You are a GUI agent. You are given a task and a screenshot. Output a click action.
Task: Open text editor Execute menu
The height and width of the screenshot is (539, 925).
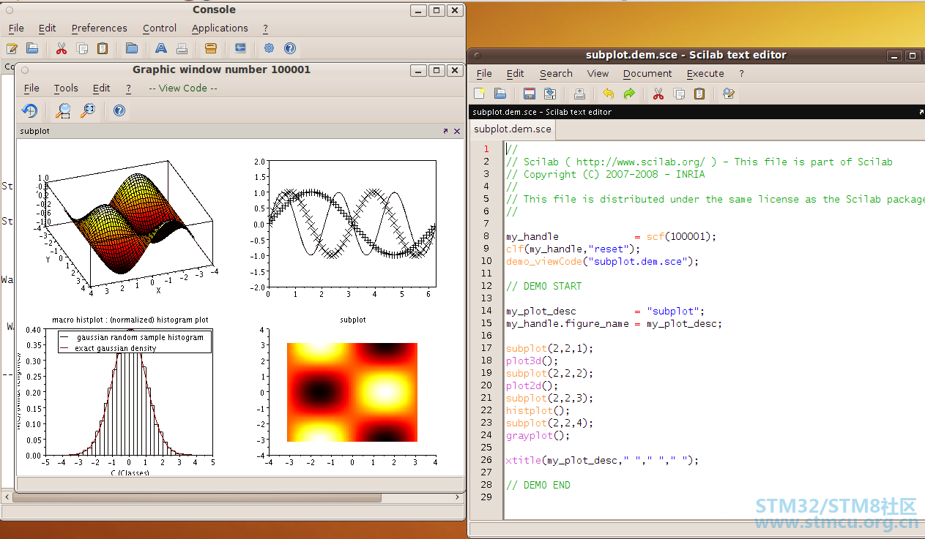(705, 73)
